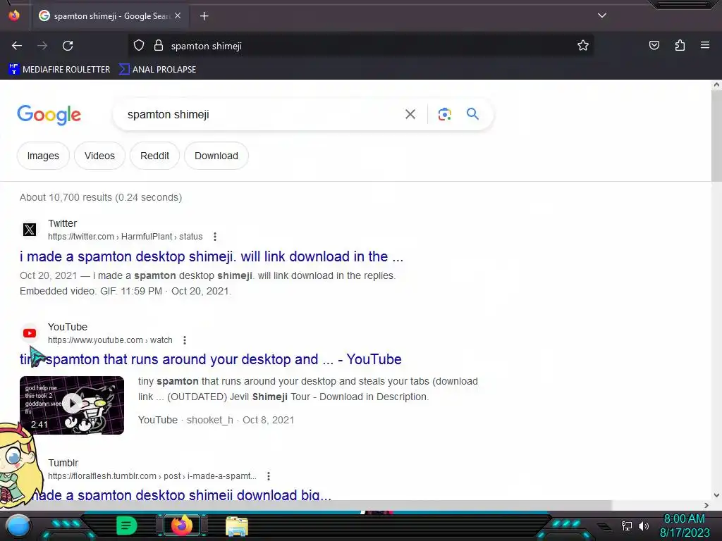Switch to Videos results filter
This screenshot has width=722, height=541.
click(99, 156)
